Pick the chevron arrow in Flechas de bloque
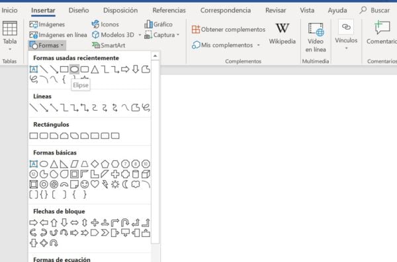Screen dimensions: 397x262 click(105, 233)
